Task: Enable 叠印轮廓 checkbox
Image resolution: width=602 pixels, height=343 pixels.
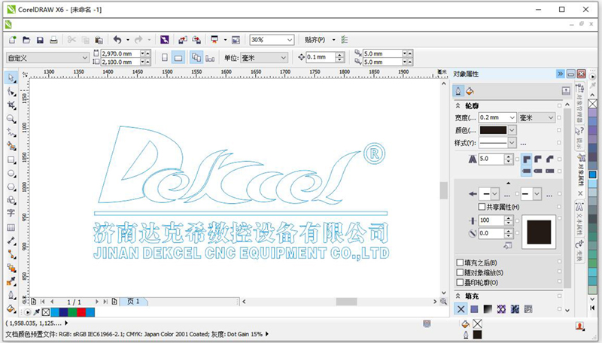Action: [460, 282]
